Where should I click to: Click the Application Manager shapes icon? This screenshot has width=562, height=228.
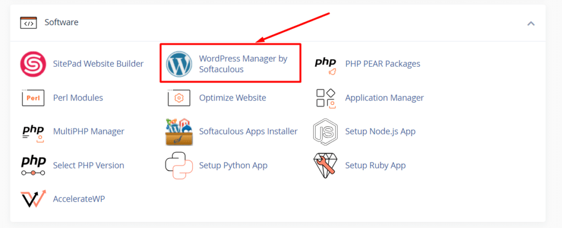[x=325, y=98]
